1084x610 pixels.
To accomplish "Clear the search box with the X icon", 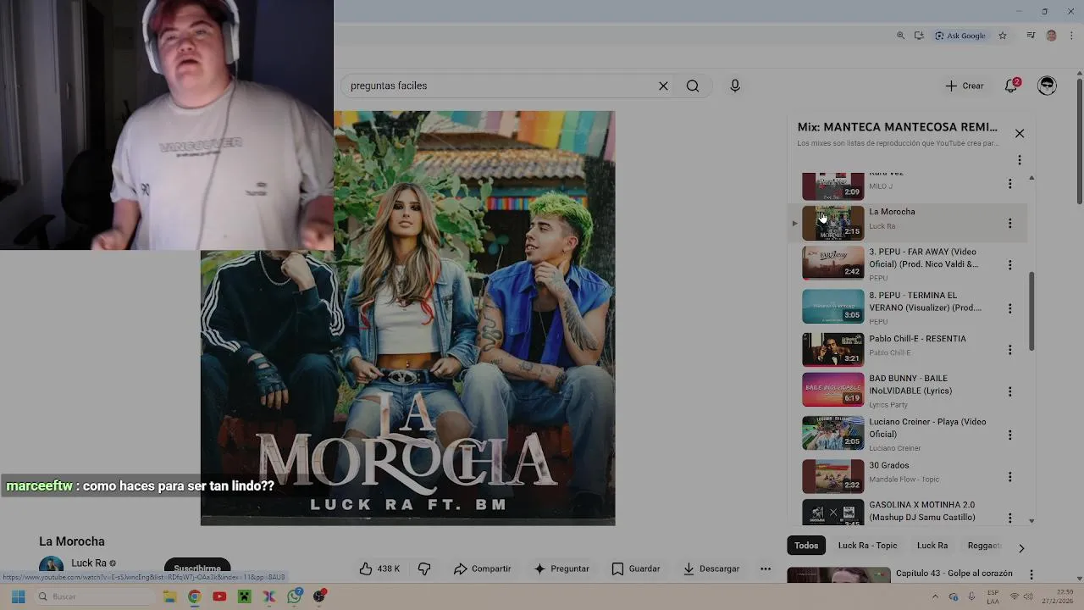I will (x=663, y=86).
